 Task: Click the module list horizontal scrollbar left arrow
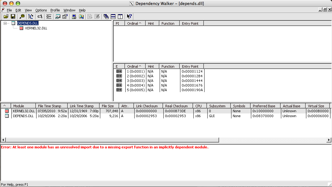click(x=3, y=140)
